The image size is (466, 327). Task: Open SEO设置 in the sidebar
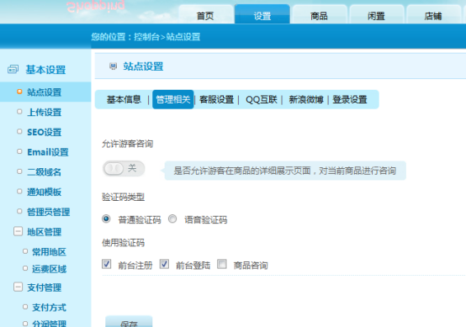[45, 132]
